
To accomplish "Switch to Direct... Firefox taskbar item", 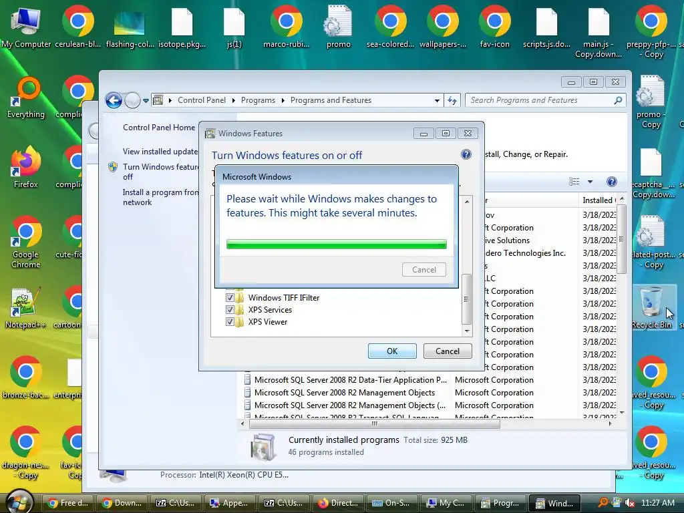I will (339, 503).
